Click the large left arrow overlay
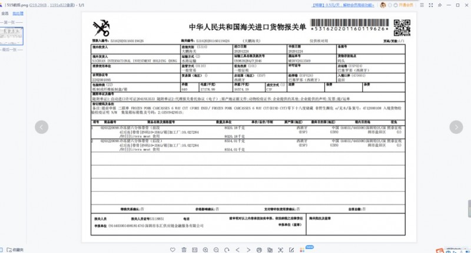 41,127
